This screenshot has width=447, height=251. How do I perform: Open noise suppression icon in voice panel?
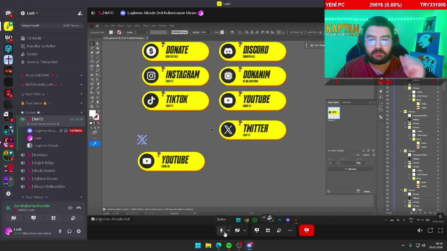coord(70,208)
